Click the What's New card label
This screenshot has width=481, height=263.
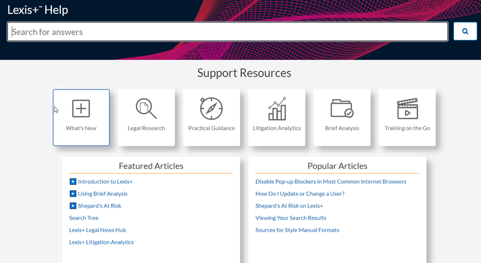pos(81,128)
